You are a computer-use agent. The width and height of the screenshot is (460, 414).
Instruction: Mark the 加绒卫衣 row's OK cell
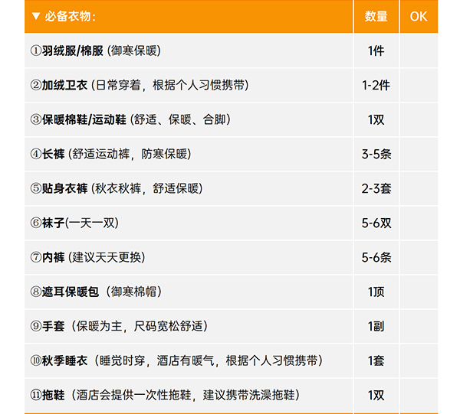(x=419, y=86)
